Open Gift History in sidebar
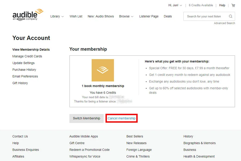 [20, 83]
